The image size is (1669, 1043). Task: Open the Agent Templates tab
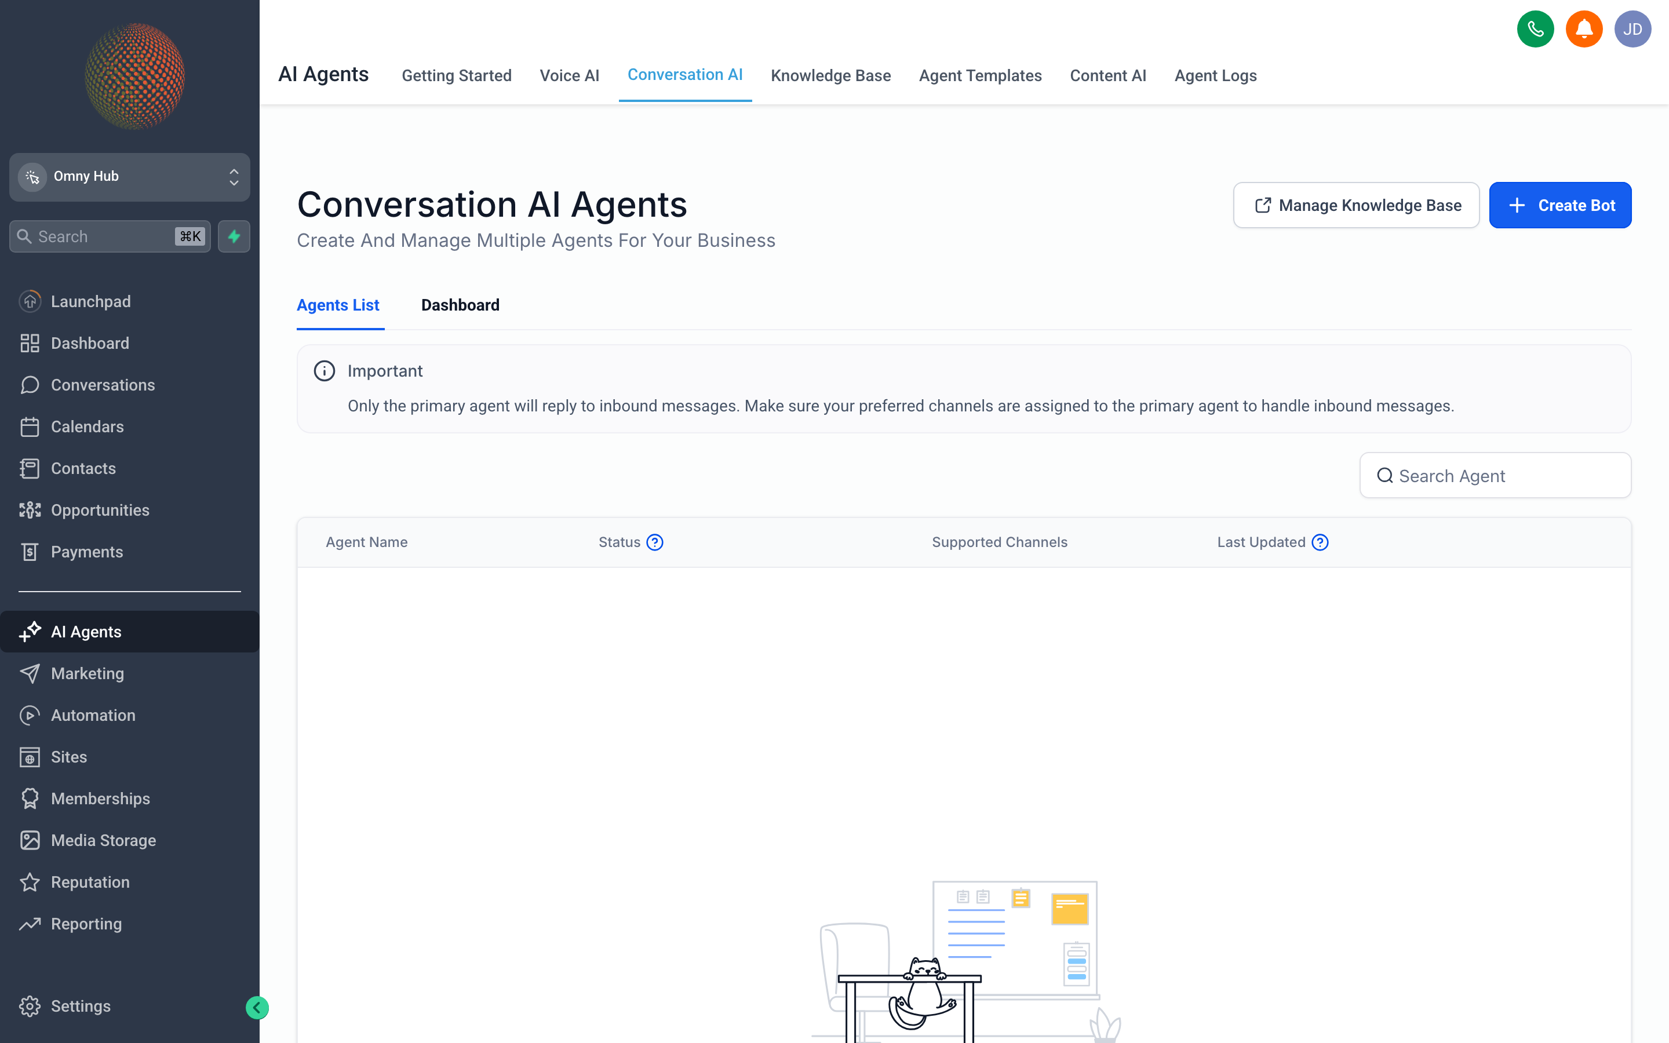980,76
